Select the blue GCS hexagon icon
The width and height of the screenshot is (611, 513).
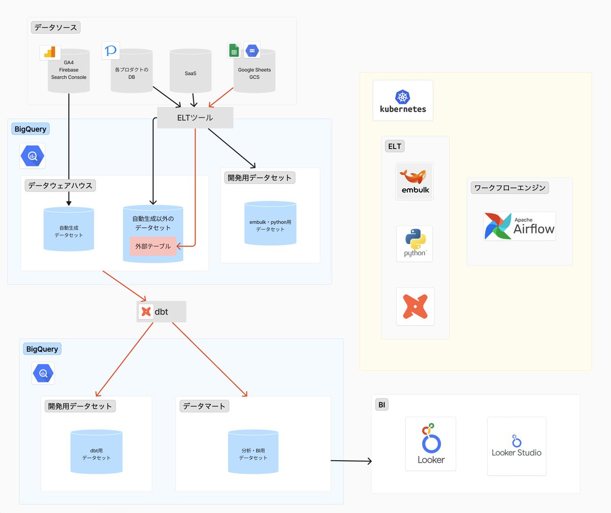[x=252, y=50]
